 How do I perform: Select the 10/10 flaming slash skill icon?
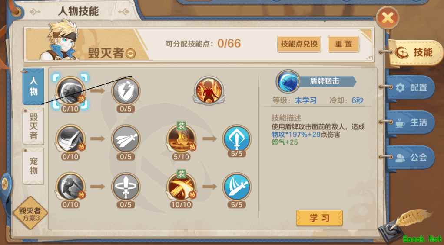pyautogui.click(x=181, y=186)
